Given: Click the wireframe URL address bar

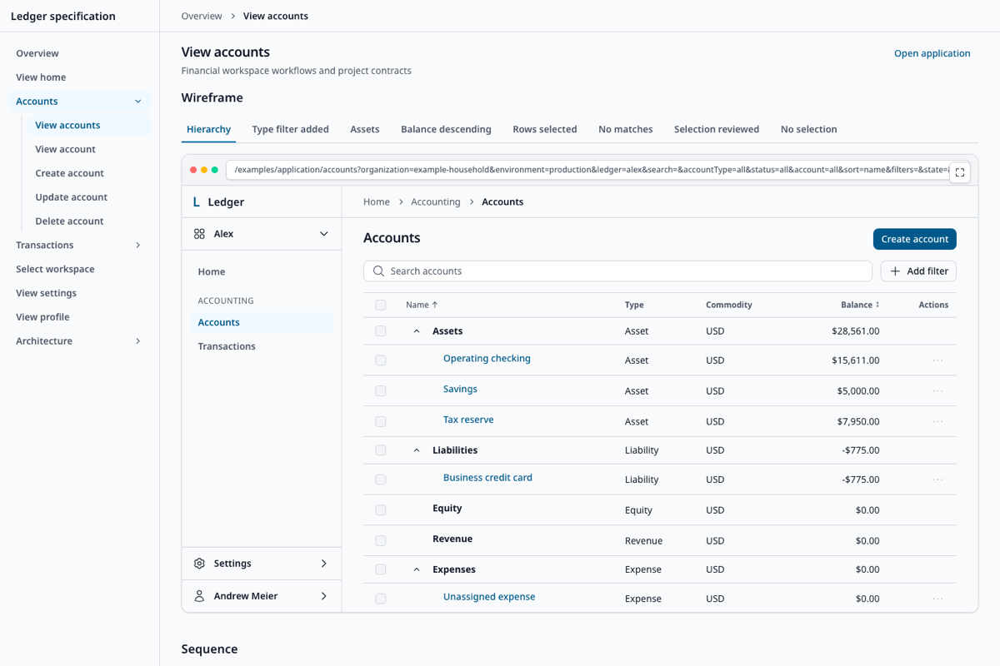Looking at the screenshot, I should (x=587, y=170).
